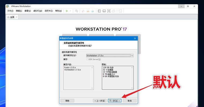Click the up arrow of 限制 list scrollbar
The width and height of the screenshot is (204, 107).
tap(132, 67)
